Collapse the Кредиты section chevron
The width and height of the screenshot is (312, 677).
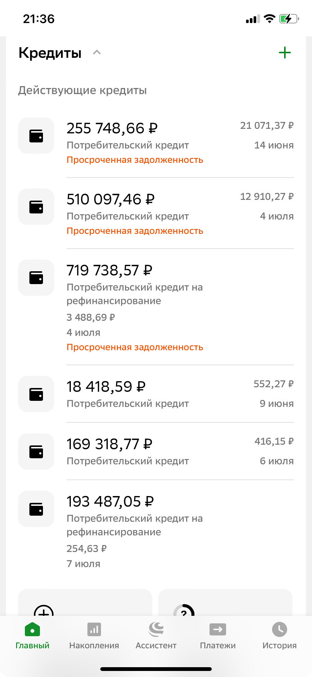click(97, 52)
